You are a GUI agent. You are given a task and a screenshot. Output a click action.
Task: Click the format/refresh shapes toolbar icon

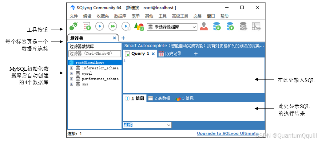click(x=139, y=27)
